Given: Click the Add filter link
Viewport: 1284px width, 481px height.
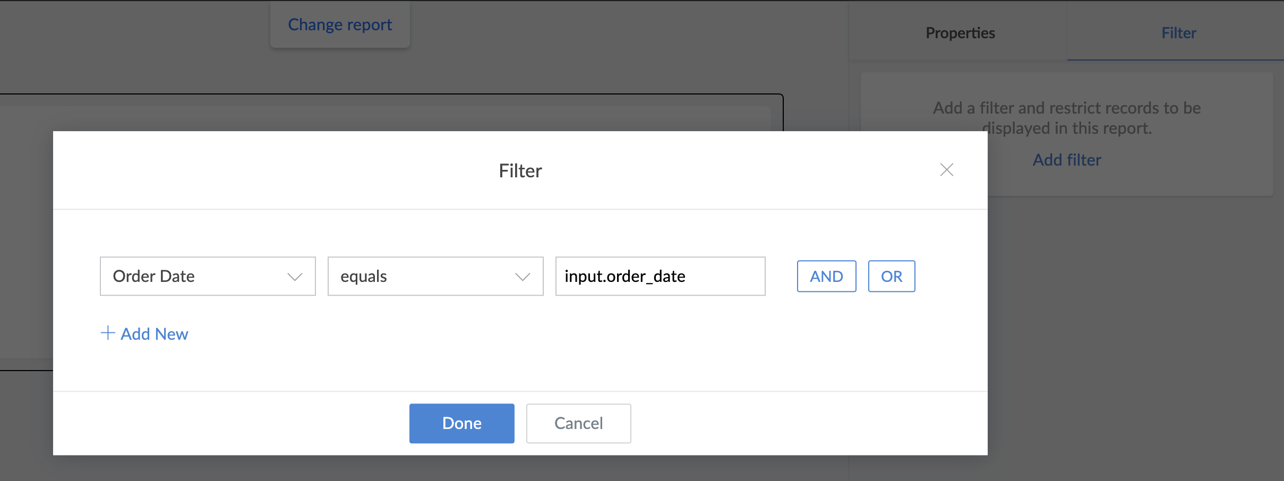Looking at the screenshot, I should (x=1066, y=160).
